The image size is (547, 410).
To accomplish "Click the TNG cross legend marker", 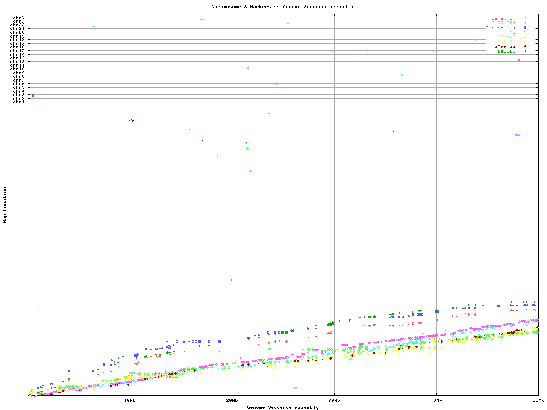I will click(525, 32).
